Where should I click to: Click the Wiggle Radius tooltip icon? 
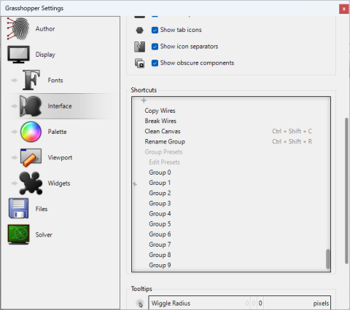point(140,303)
